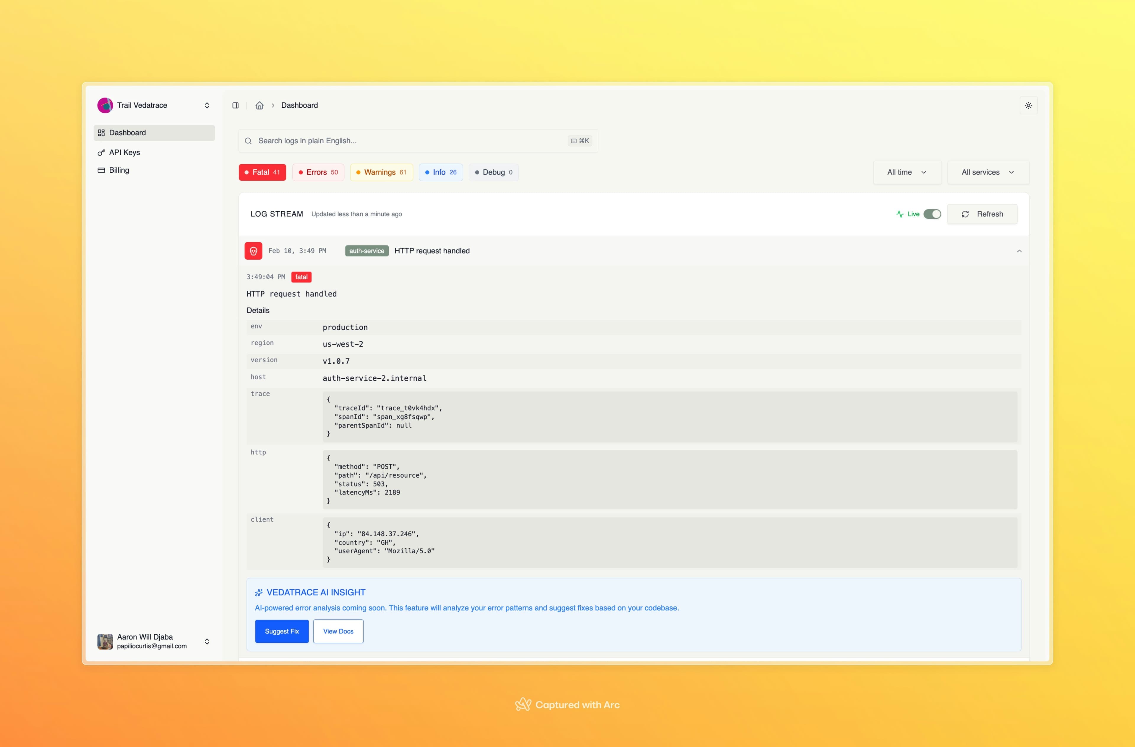1135x747 pixels.
Task: Select Dashboard in the breadcrumb
Action: point(299,106)
